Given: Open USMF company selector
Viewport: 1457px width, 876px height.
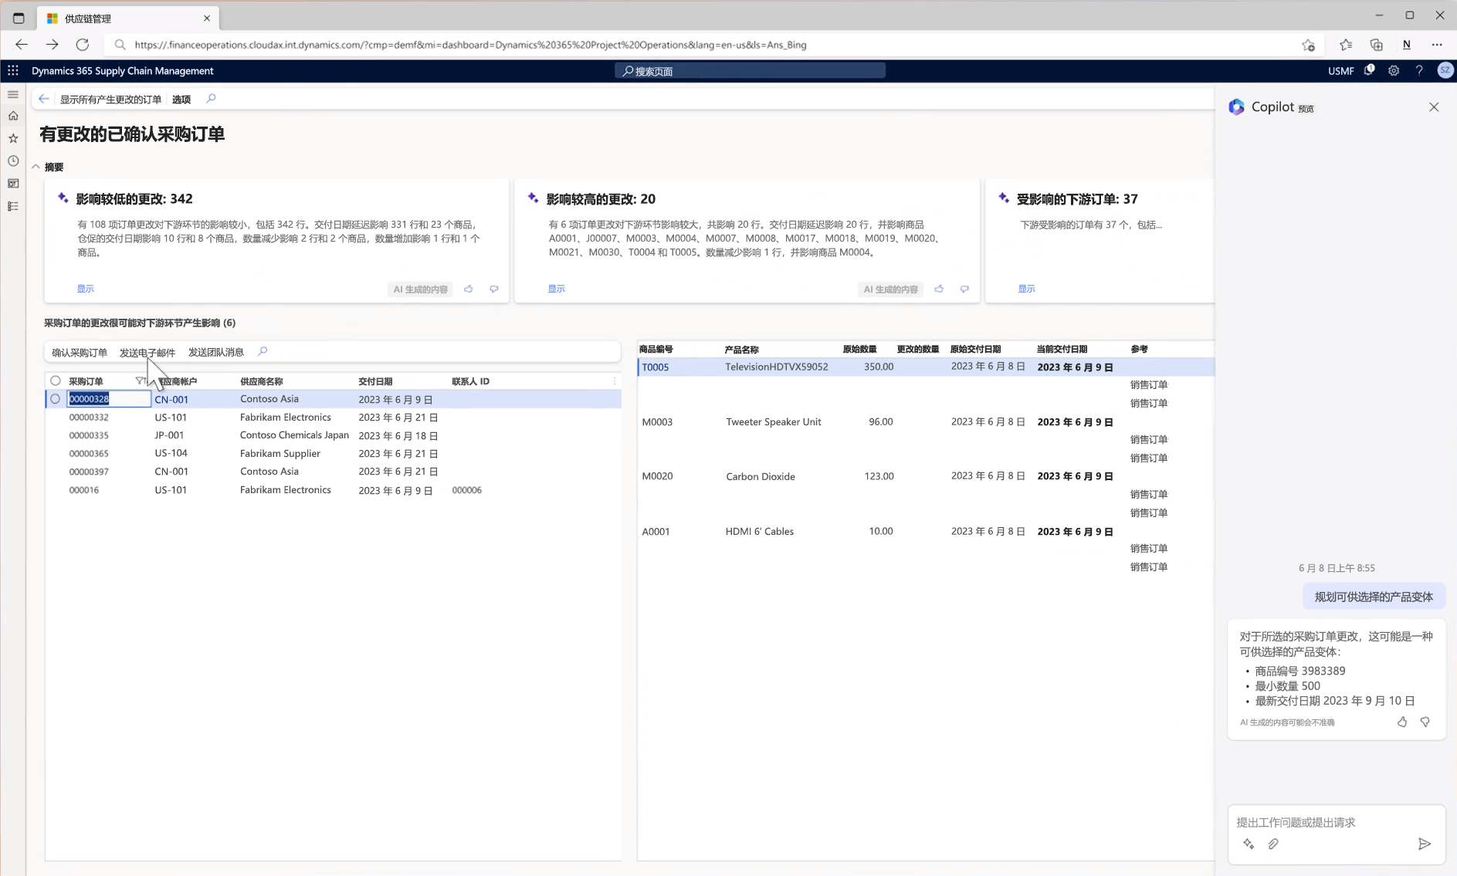Looking at the screenshot, I should 1341,70.
